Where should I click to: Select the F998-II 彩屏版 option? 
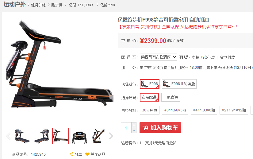[x=179, y=84]
